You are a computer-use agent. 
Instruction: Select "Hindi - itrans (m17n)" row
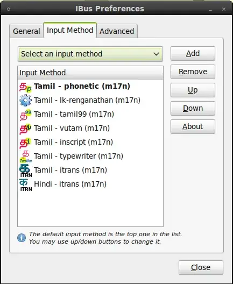[x=90, y=184]
